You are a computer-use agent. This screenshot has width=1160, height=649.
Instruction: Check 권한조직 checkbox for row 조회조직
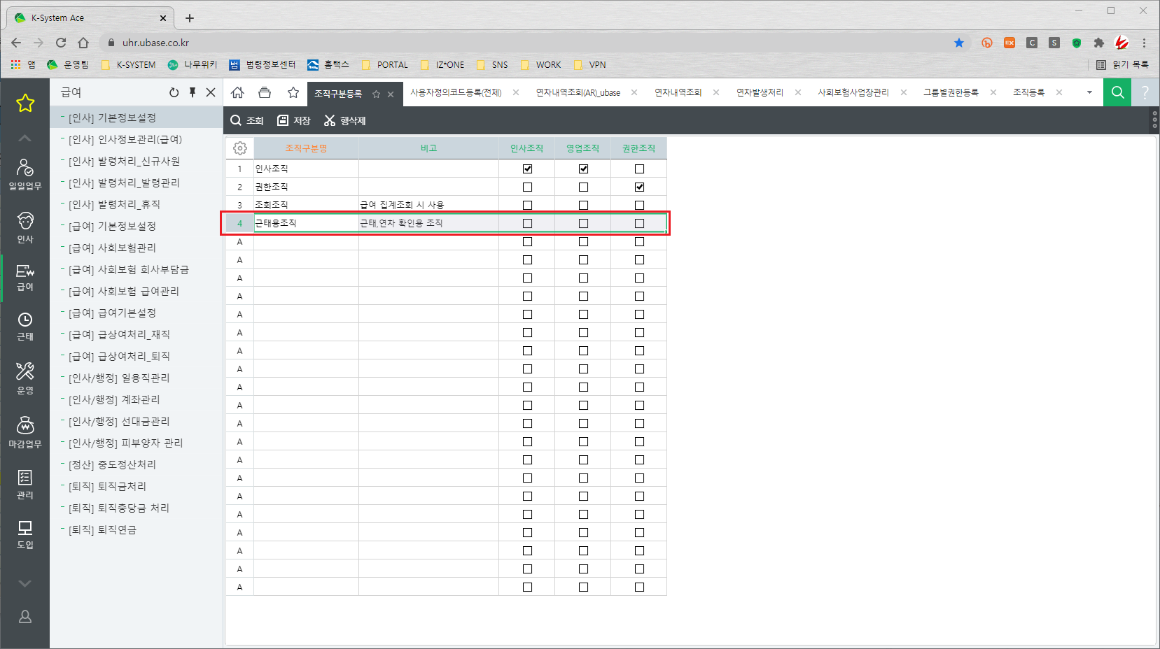(x=639, y=205)
